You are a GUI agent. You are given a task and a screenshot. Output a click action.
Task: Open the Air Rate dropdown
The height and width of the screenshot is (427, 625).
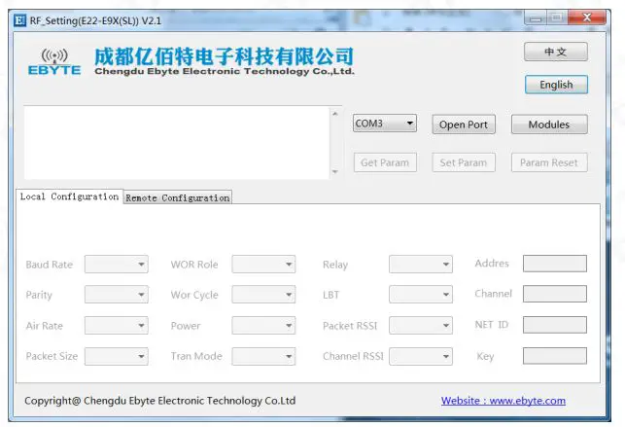click(x=117, y=325)
